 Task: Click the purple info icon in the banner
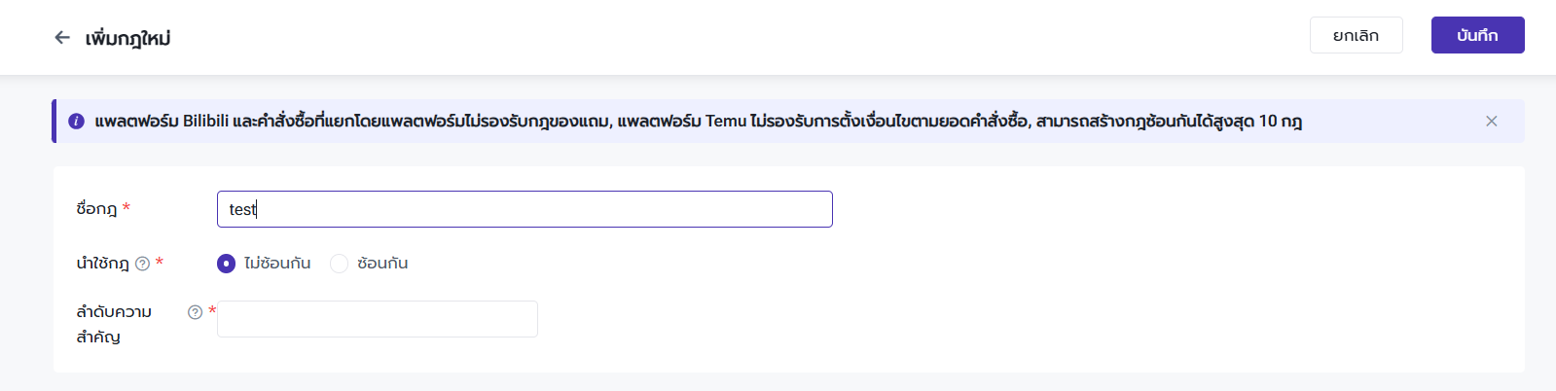click(x=76, y=122)
